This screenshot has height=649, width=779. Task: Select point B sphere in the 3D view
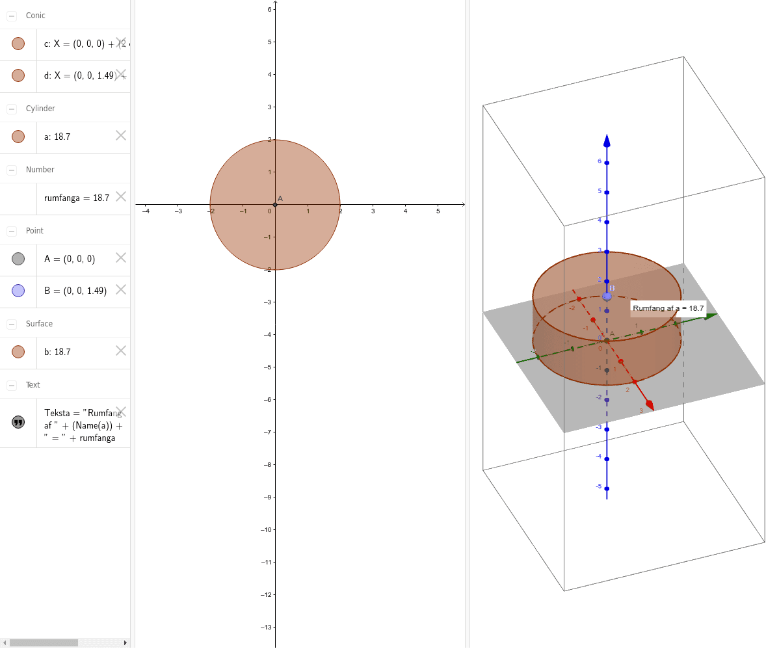click(606, 296)
